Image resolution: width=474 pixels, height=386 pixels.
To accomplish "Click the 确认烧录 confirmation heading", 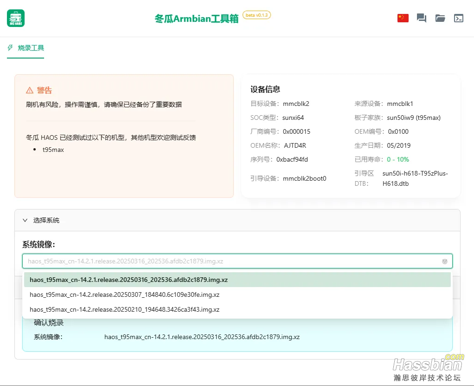I will point(49,322).
